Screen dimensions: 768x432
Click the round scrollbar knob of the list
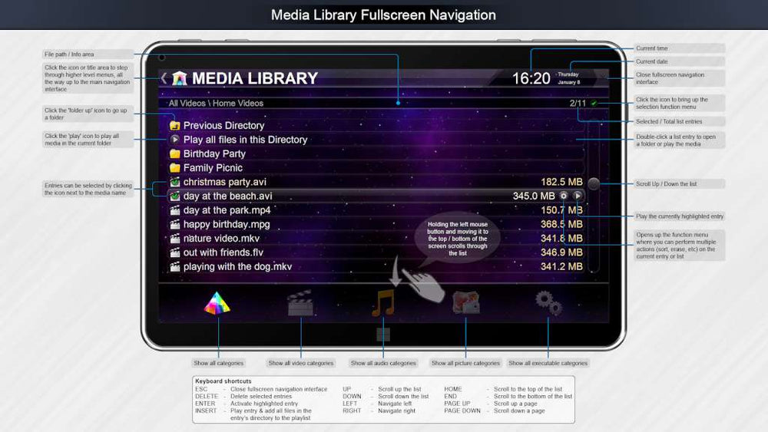[x=594, y=183]
